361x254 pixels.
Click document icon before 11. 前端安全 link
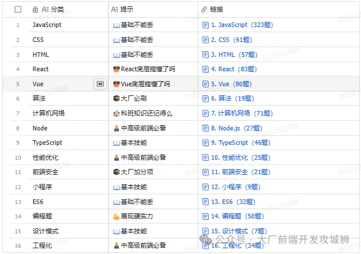(x=205, y=172)
